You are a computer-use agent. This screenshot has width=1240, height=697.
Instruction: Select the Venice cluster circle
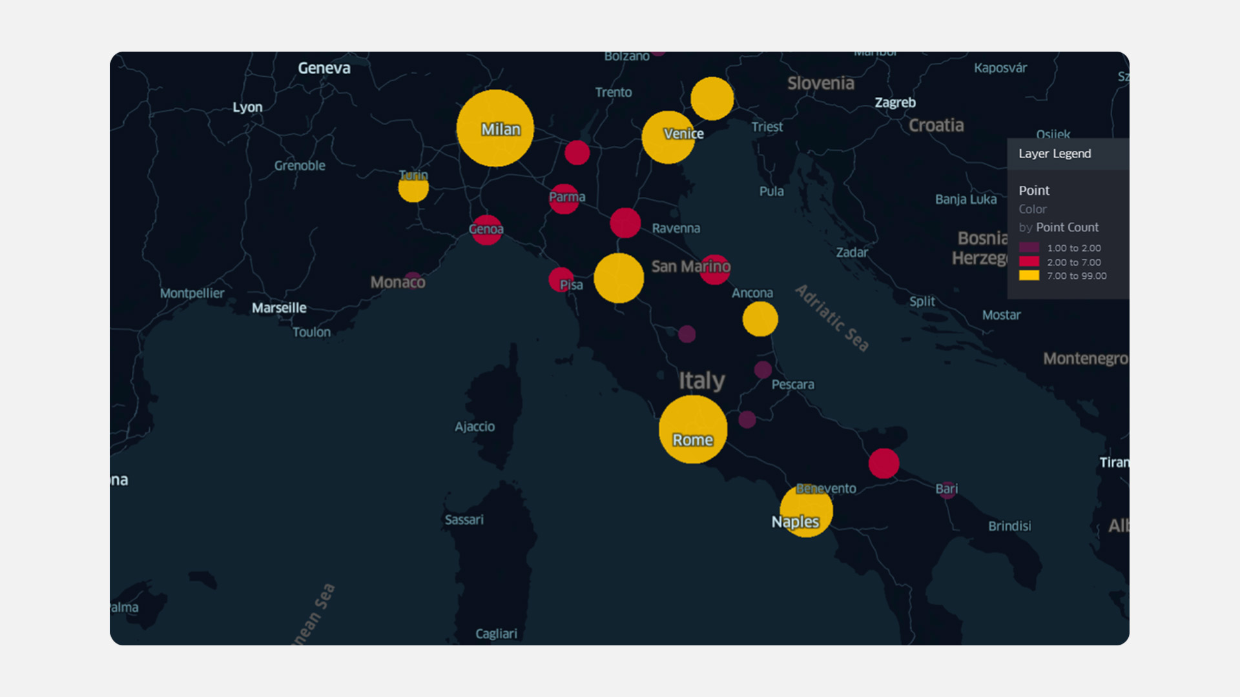point(669,137)
